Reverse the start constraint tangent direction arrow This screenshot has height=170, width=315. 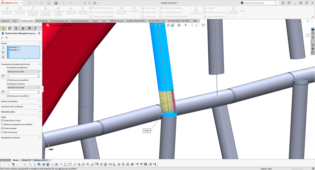(3, 76)
